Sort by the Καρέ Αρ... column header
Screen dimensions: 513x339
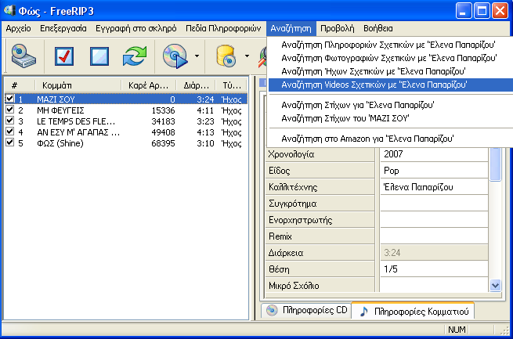coord(149,85)
